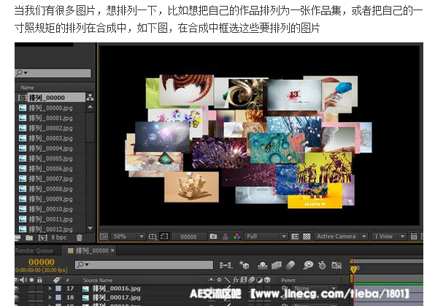Hide layer 17 排列_00016.jpg with the eye
Screen dimensions: 435x306
tap(17, 288)
